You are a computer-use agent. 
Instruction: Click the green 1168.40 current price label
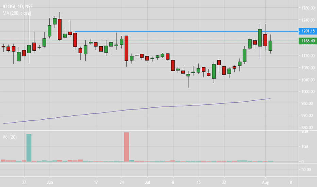(x=308, y=41)
